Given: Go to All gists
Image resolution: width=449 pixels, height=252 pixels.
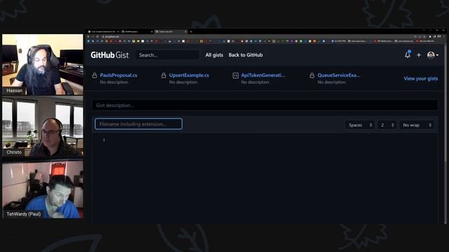Looking at the screenshot, I should pyautogui.click(x=214, y=55).
